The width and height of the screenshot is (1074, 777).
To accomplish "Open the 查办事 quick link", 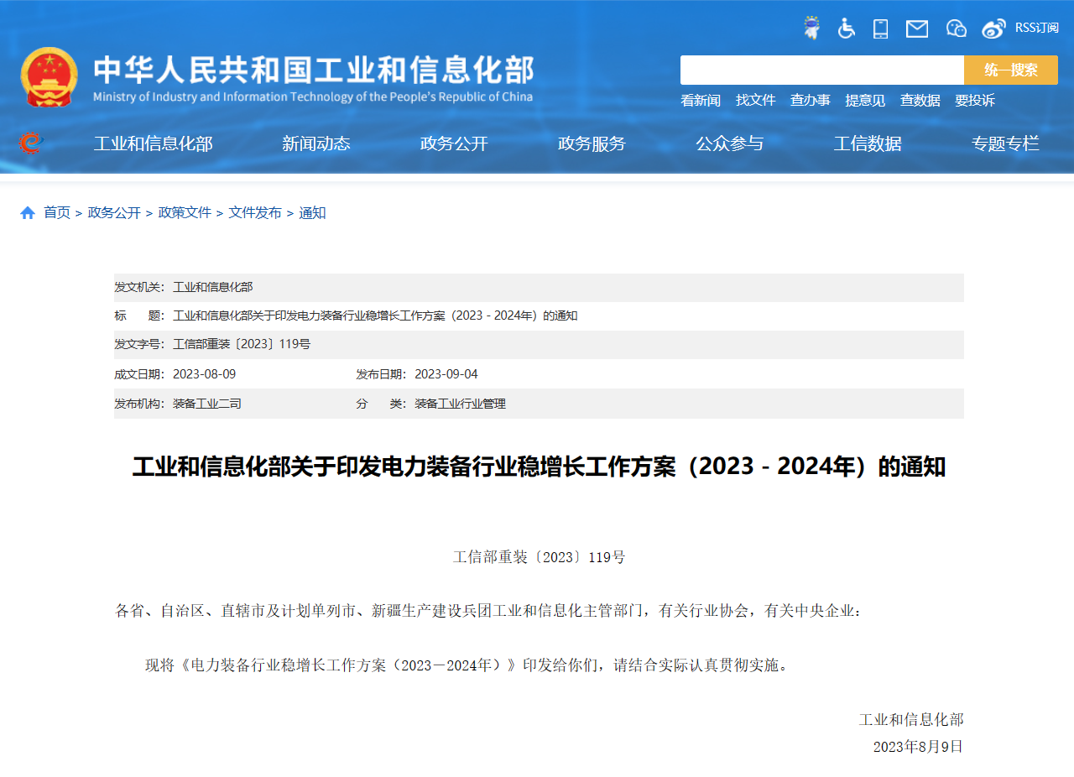I will (x=810, y=101).
